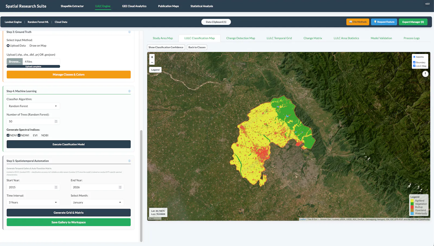Click the Start Year input field

[x=33, y=187]
